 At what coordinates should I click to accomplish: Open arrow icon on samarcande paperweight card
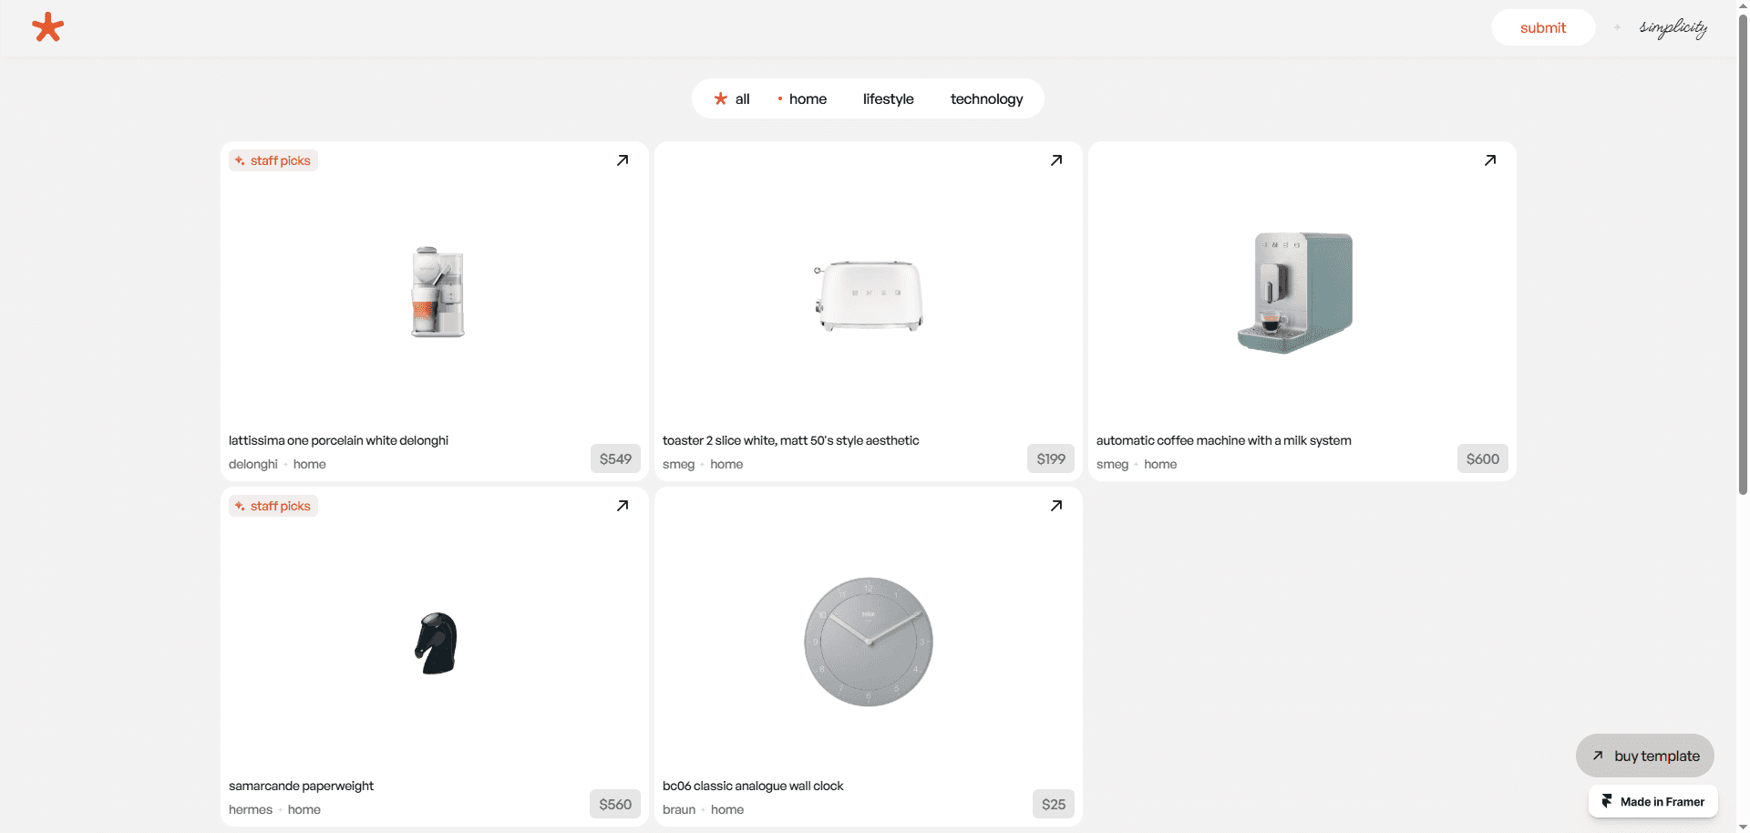[623, 506]
